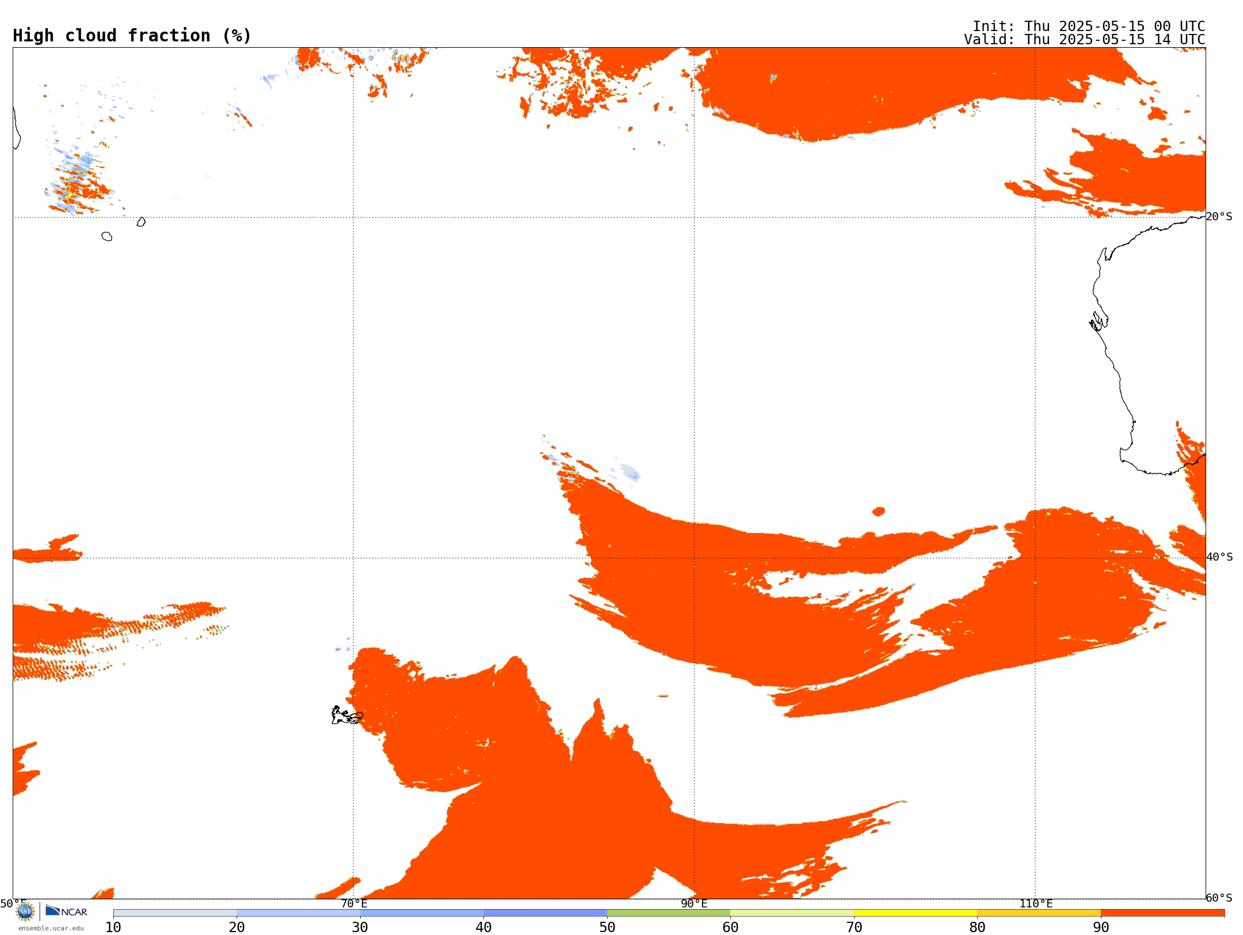This screenshot has width=1243, height=935.
Task: Click the 70-80 yellow colorbar segment
Action: pos(916,913)
